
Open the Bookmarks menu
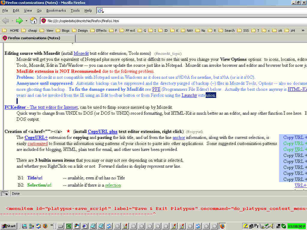[56, 10]
